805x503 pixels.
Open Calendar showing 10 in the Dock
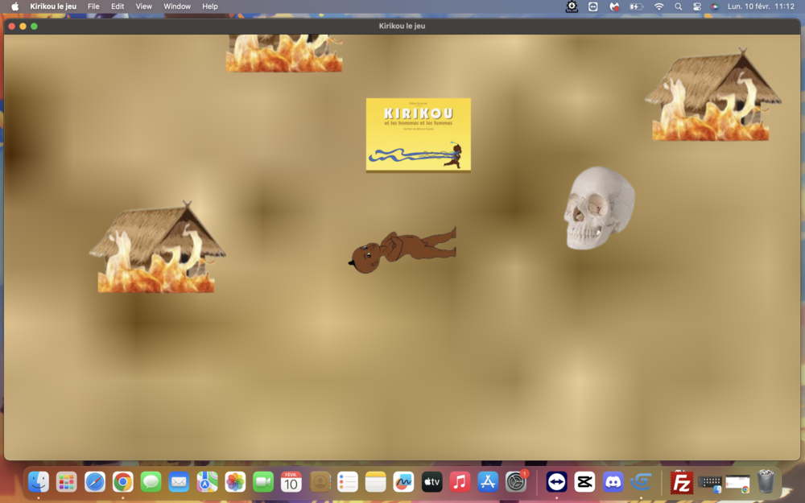[x=291, y=482]
